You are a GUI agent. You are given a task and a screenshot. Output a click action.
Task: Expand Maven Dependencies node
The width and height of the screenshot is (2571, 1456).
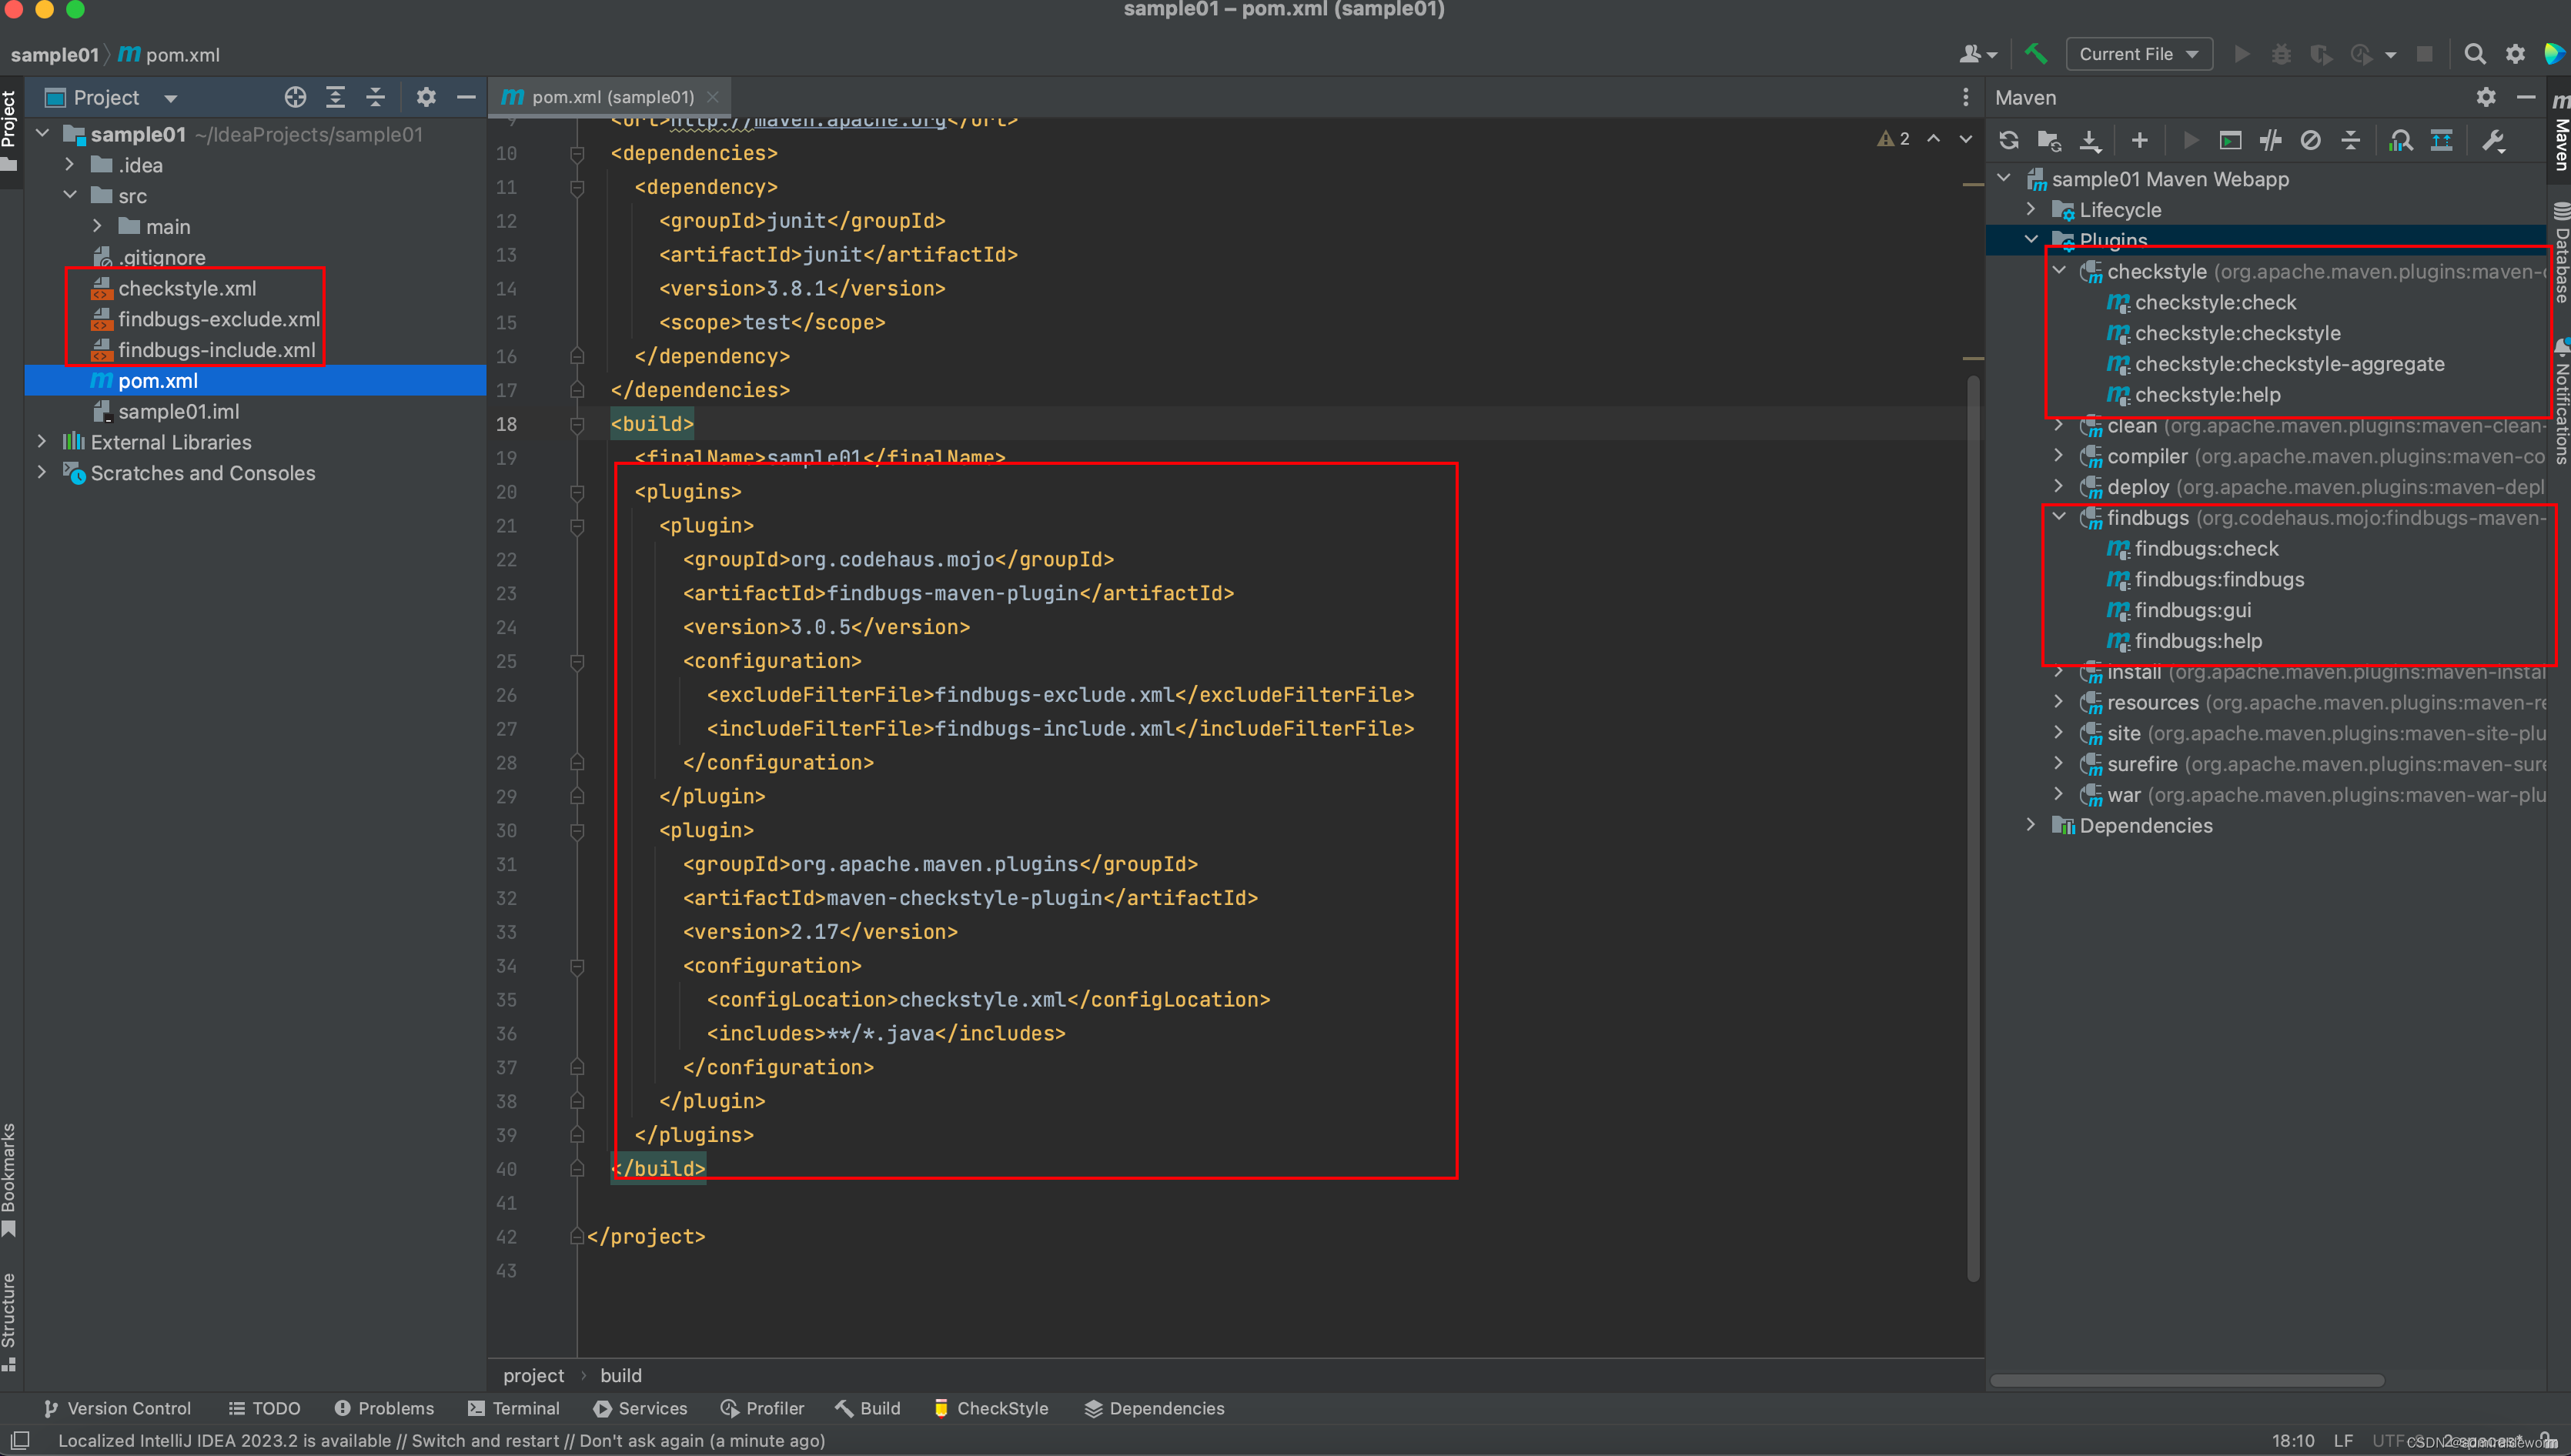click(x=2031, y=825)
